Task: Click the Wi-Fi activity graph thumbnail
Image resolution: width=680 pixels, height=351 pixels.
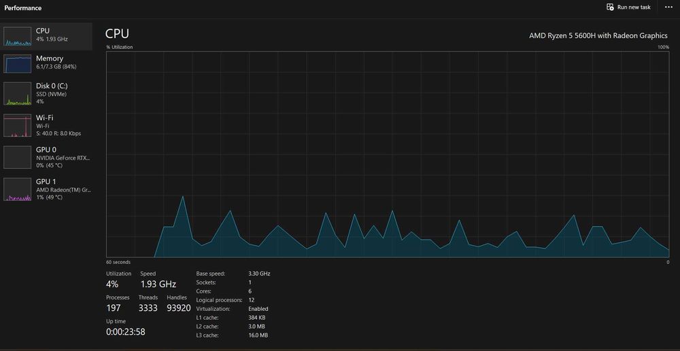Action: 18,126
